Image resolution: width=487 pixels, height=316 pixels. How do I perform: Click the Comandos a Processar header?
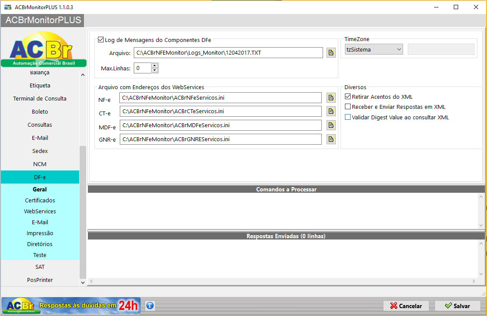click(286, 189)
